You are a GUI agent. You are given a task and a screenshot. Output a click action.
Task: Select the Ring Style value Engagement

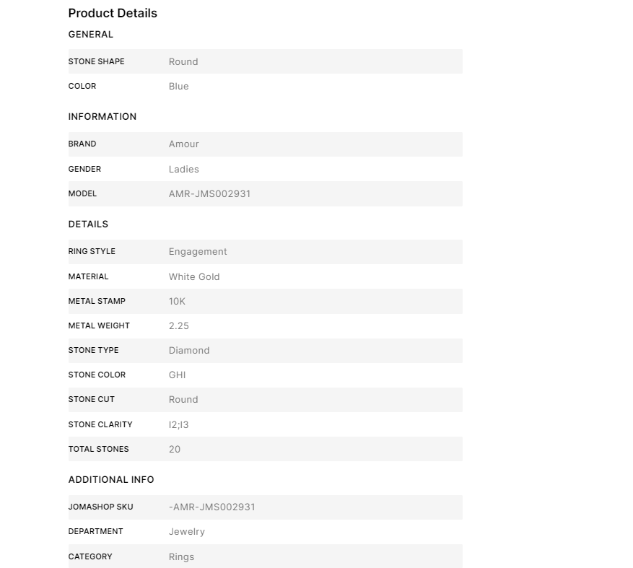click(x=198, y=251)
